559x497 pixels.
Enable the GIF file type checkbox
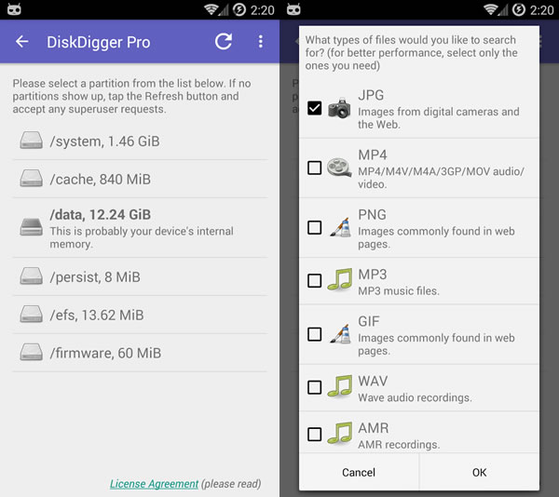point(314,333)
